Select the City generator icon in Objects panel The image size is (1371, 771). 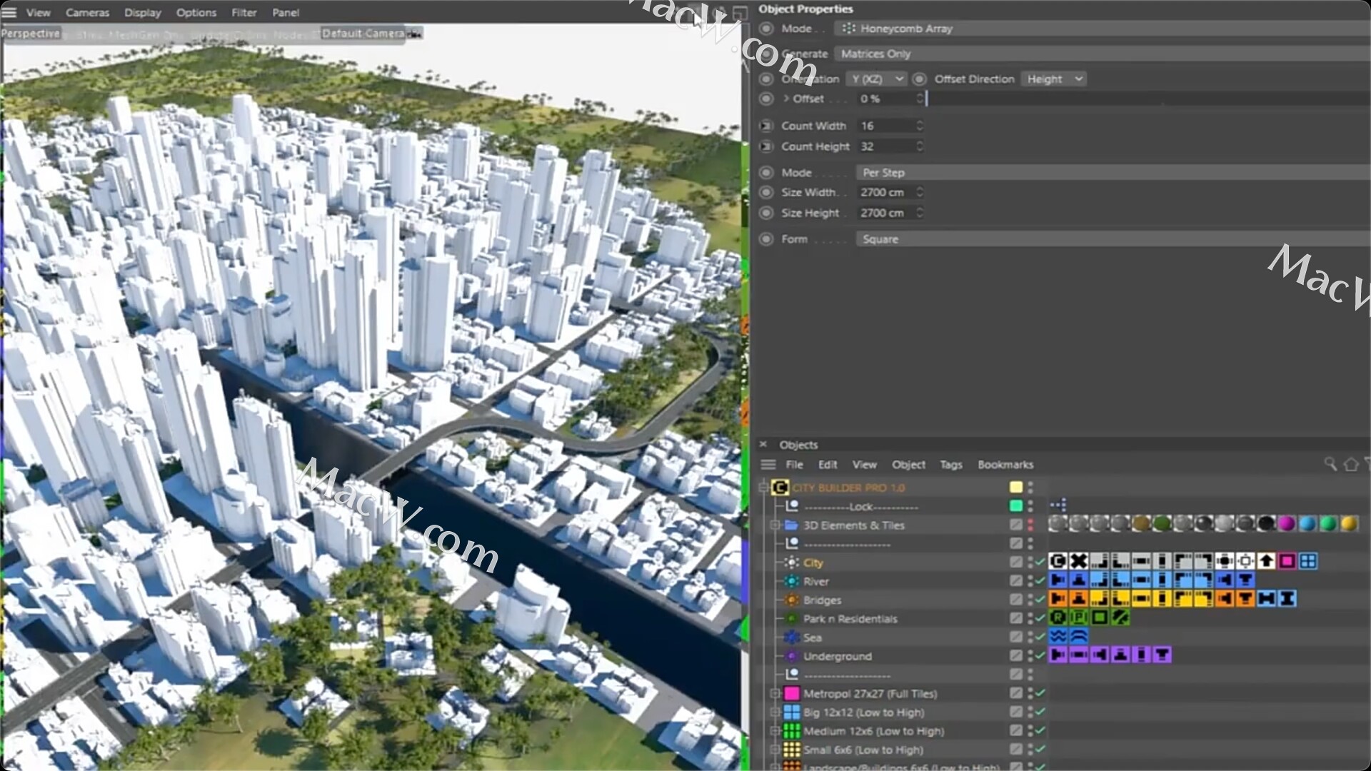click(791, 563)
